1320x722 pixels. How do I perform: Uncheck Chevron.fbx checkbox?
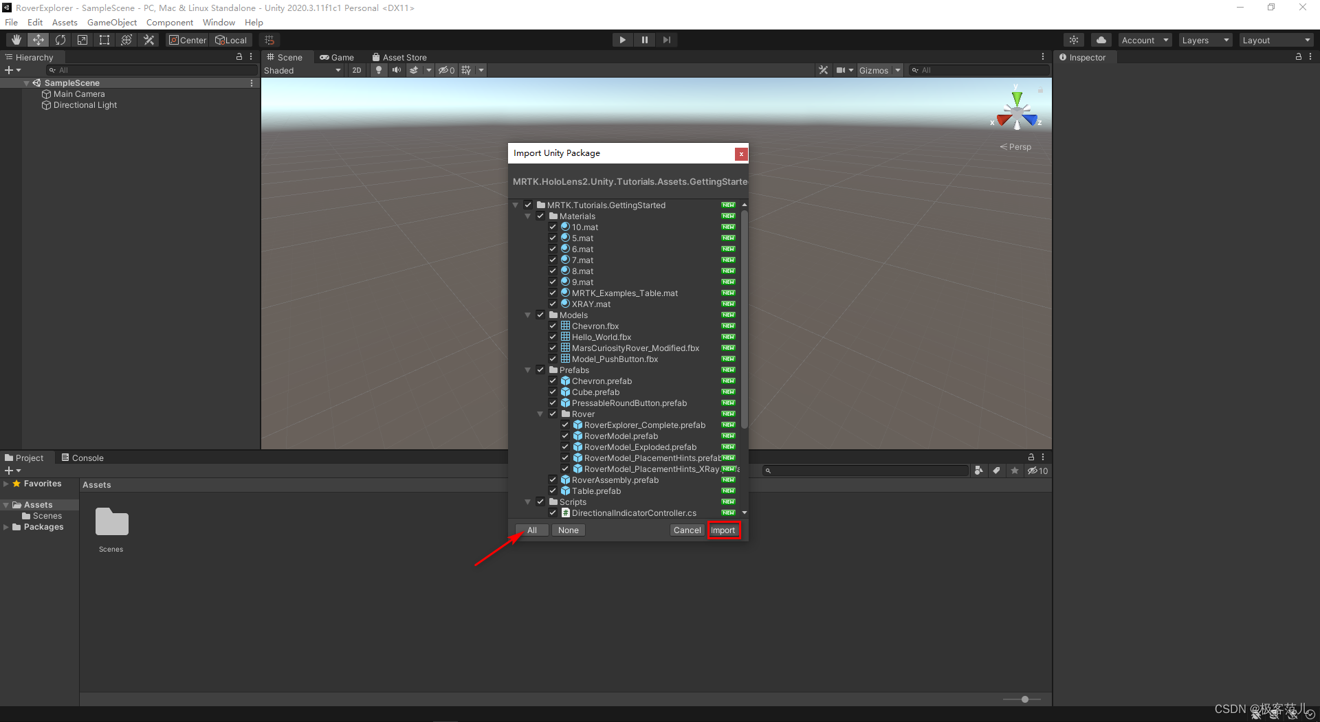point(553,326)
